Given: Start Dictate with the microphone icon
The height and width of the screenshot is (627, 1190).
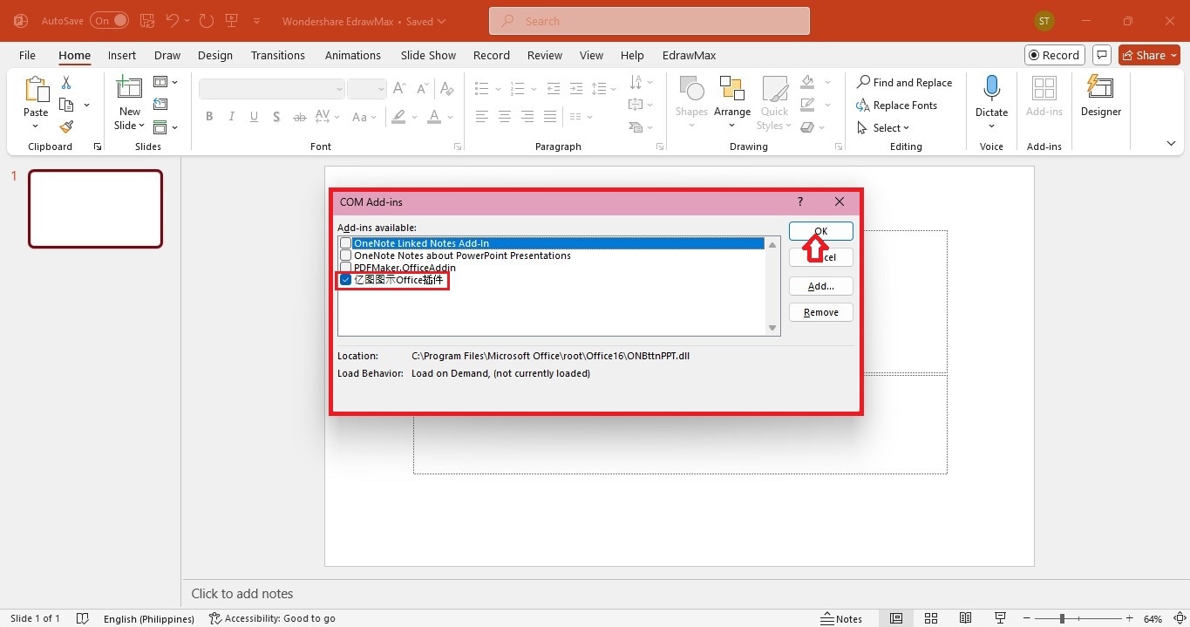Looking at the screenshot, I should coord(991,90).
